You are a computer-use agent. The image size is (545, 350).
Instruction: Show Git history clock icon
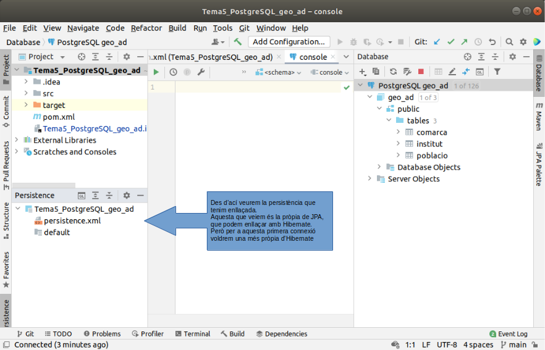[x=478, y=42]
